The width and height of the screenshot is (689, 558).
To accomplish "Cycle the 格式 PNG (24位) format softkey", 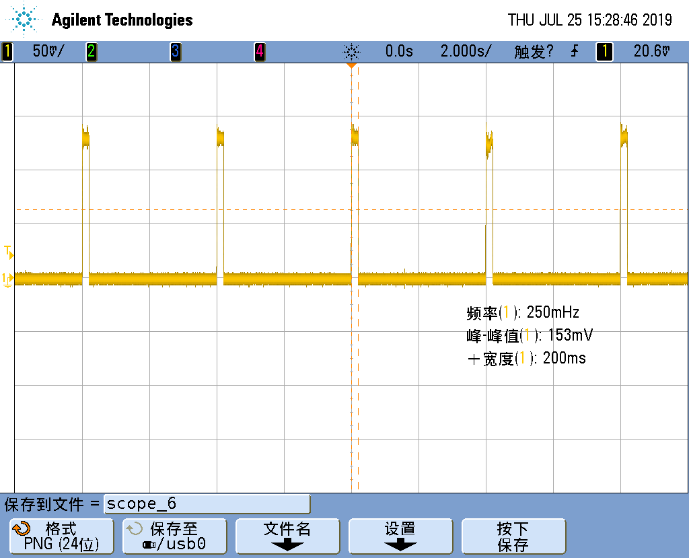I will click(x=61, y=536).
